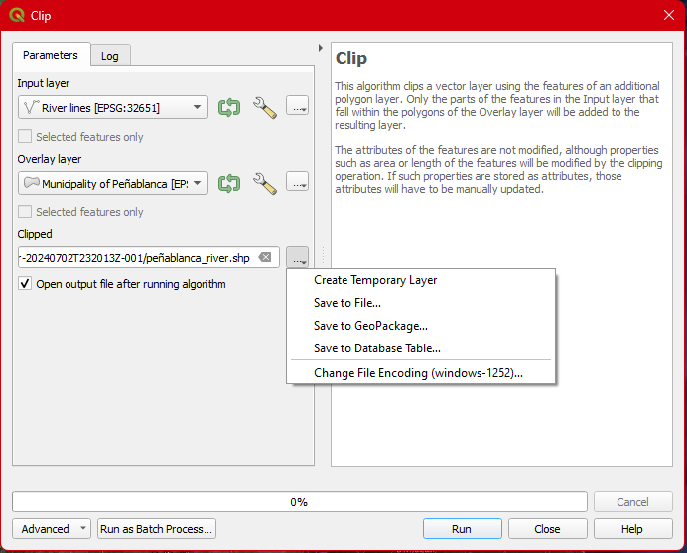This screenshot has height=553, width=687.
Task: Open Overlay layer advanced options wrench
Action: 264,183
